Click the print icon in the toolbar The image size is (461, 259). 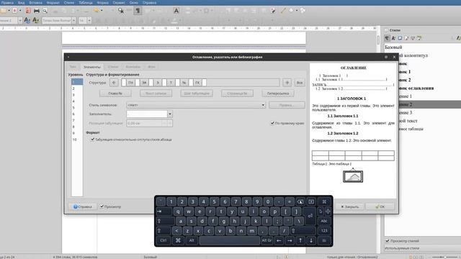tap(37, 11)
